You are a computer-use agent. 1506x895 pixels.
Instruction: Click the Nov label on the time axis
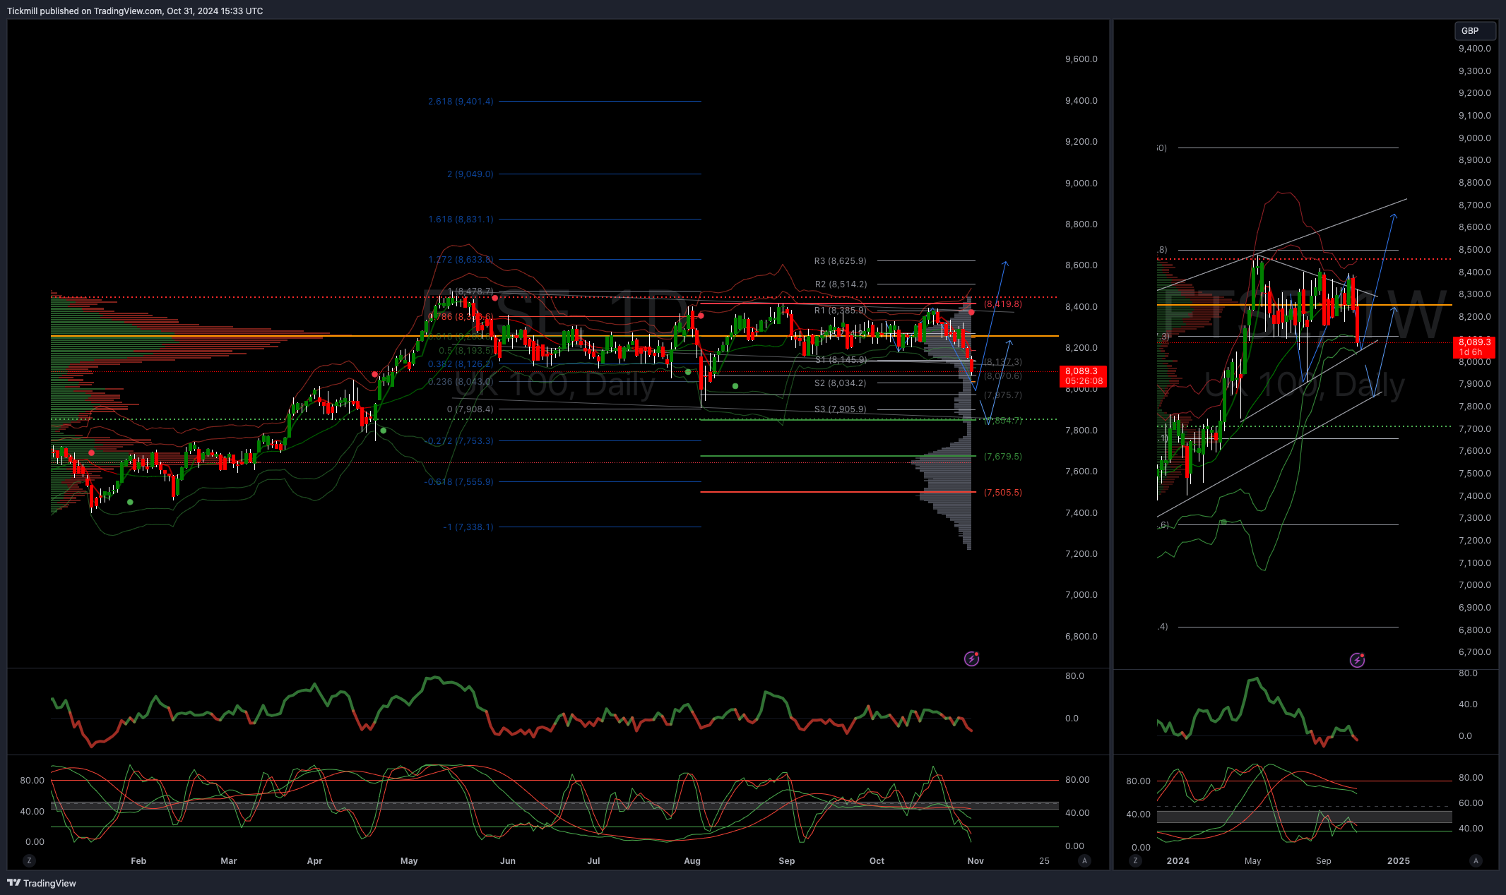(x=976, y=860)
